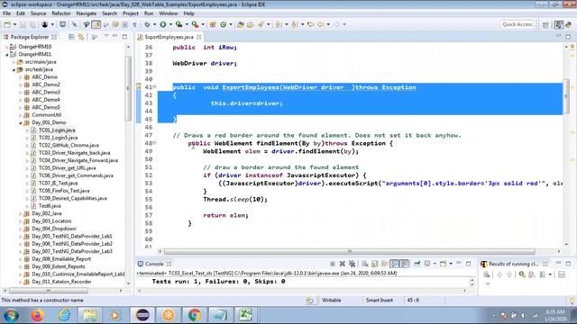
Task: Toggle Link with Editor in Package Explorer
Action: pos(81,37)
